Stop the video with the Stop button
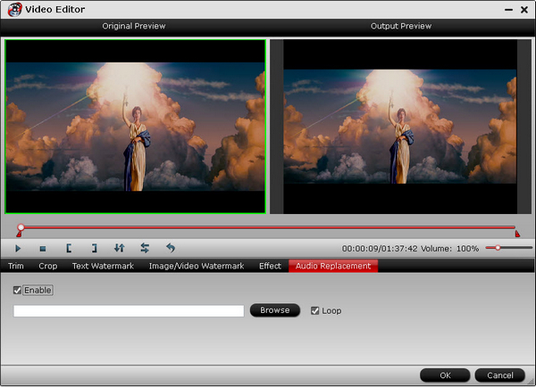The height and width of the screenshot is (387, 536). 43,249
